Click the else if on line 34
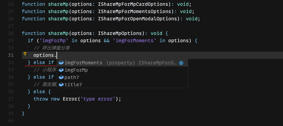This screenshot has height=126, width=283. tap(44, 77)
